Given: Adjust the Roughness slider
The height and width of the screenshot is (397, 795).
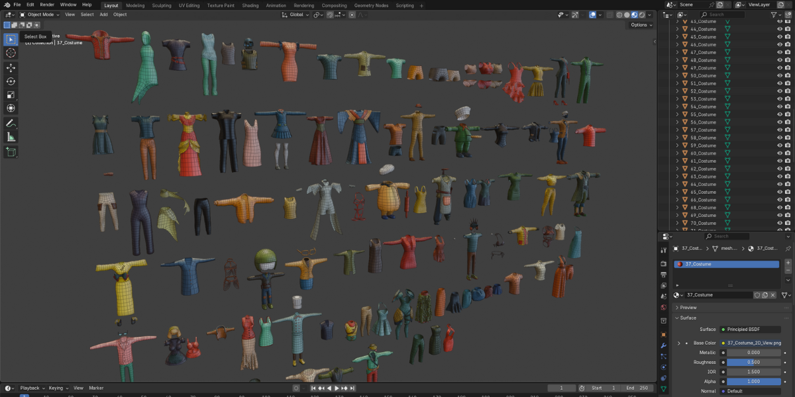Looking at the screenshot, I should pos(754,363).
